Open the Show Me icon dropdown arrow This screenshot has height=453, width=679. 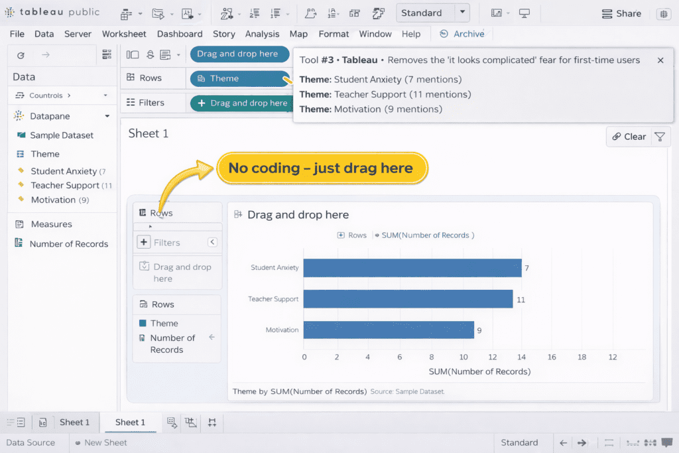[509, 13]
